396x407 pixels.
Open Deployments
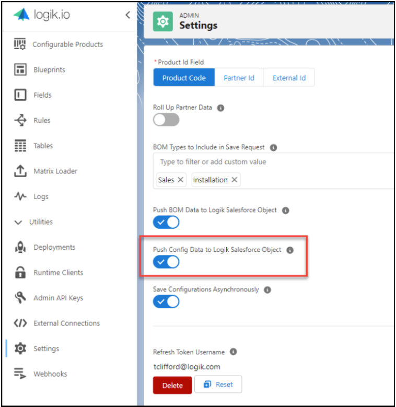click(54, 247)
